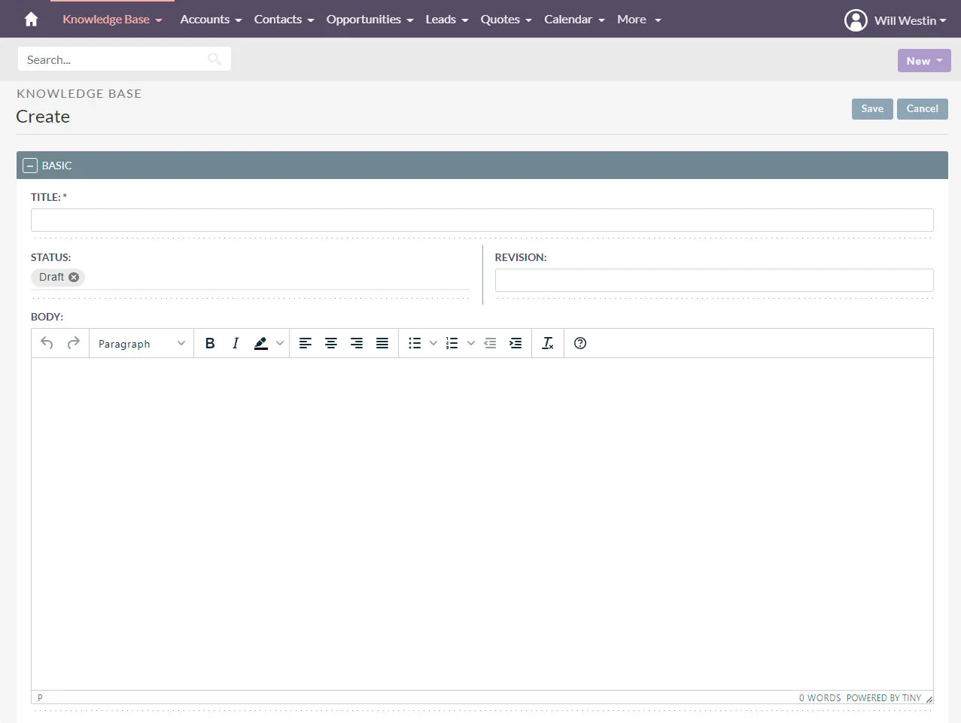Click into the Search box
This screenshot has height=723, width=961.
[x=124, y=59]
